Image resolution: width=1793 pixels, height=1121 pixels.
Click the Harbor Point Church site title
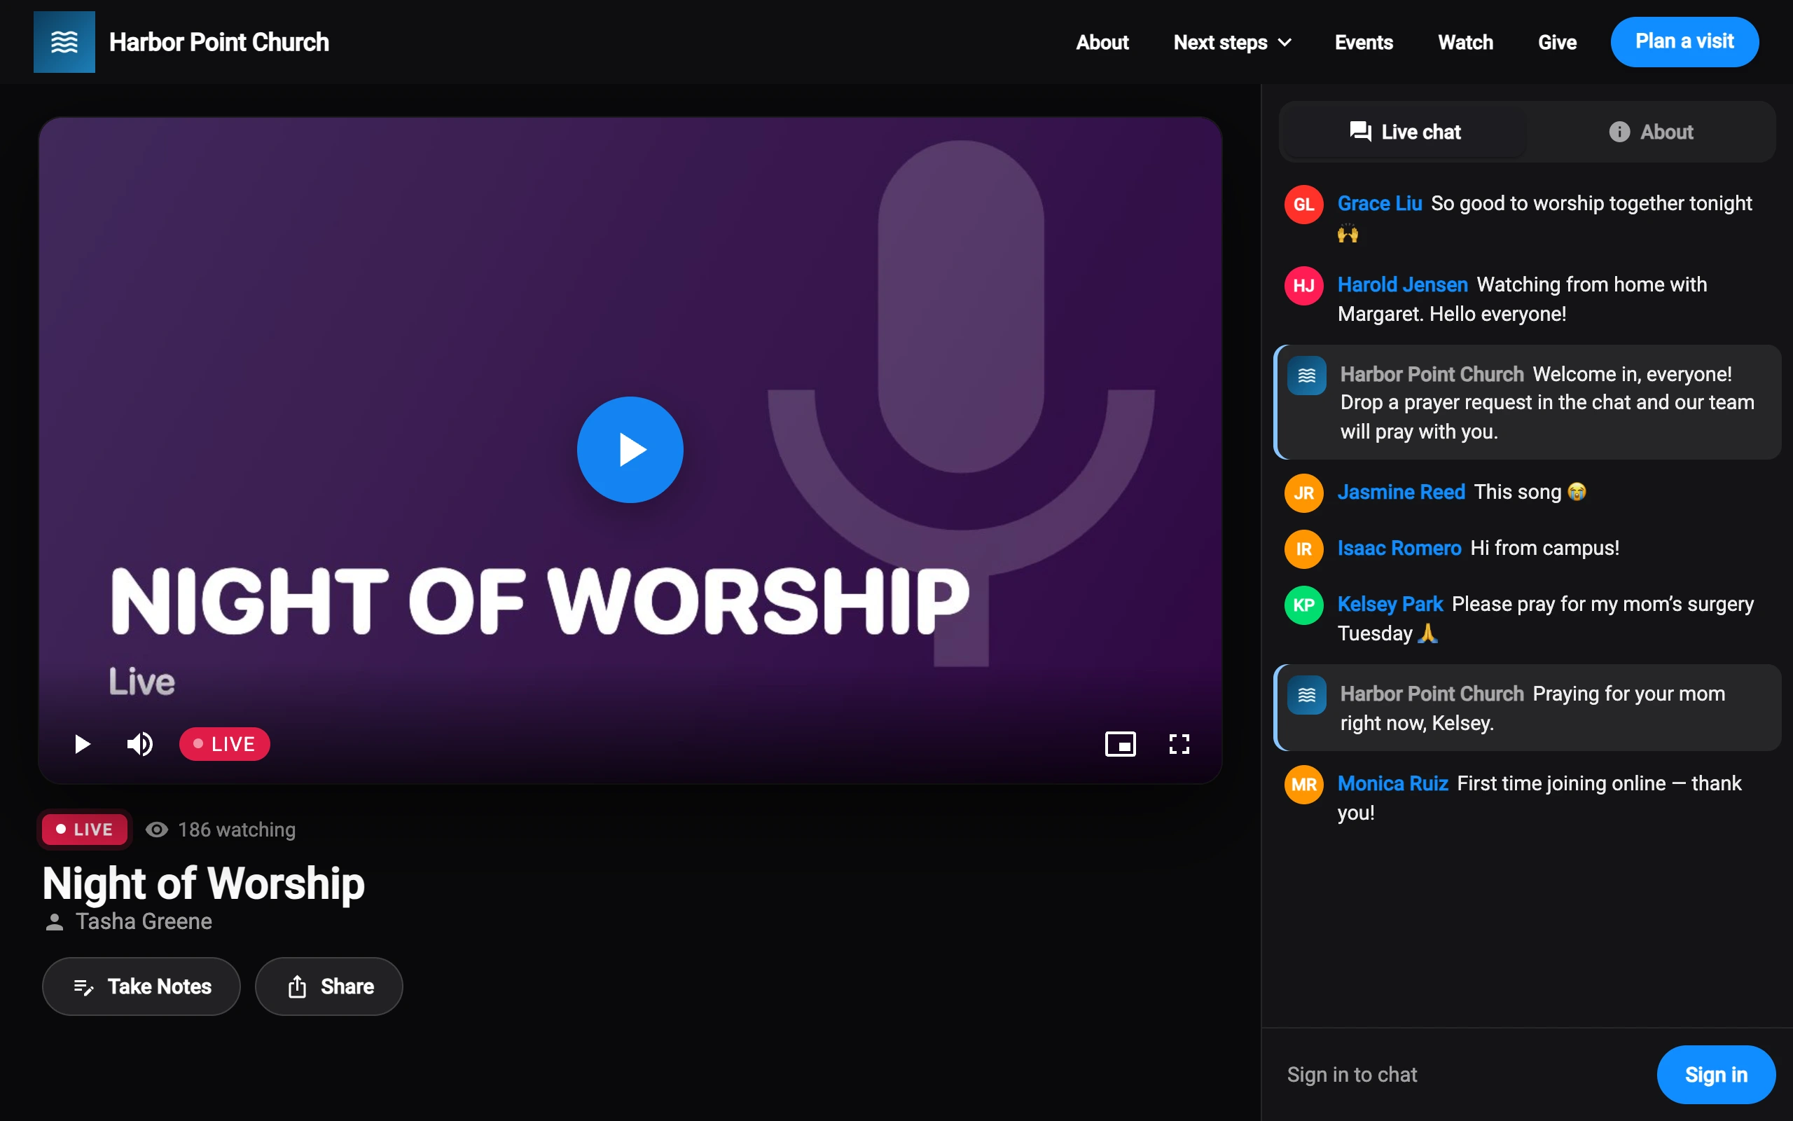click(219, 42)
